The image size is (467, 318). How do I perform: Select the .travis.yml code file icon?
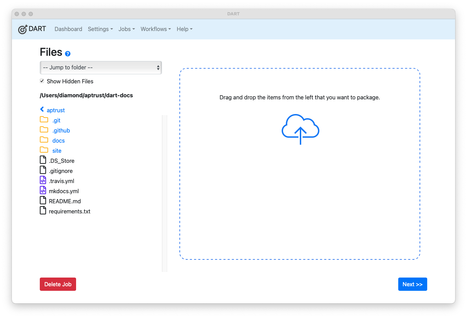[43, 180]
